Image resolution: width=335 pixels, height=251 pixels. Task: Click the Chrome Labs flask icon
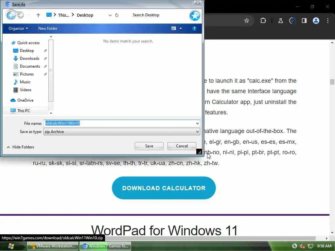[280, 21]
